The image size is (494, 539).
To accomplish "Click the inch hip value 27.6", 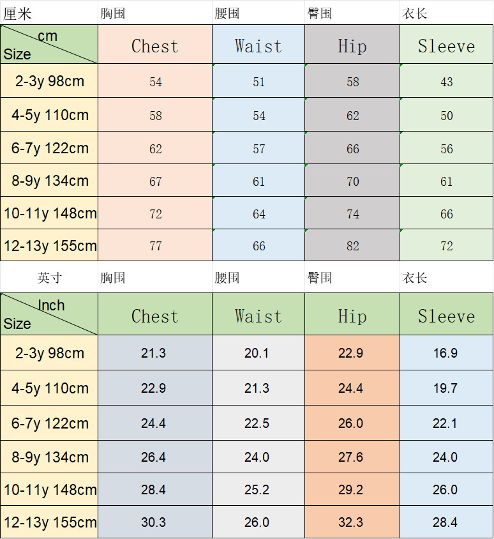I will (x=351, y=457).
